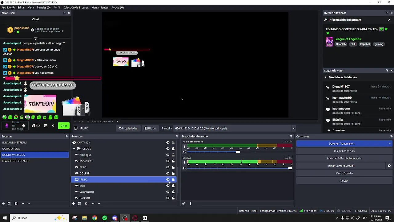
Task: Open Ajustes settings
Action: coord(344,181)
